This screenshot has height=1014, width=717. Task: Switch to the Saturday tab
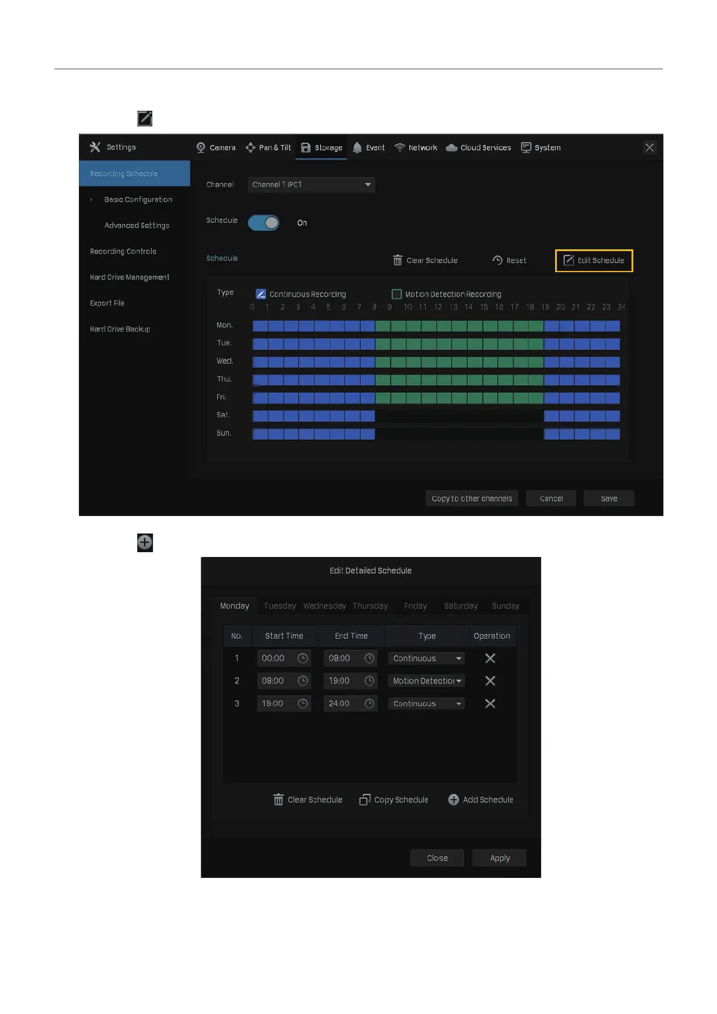click(461, 606)
